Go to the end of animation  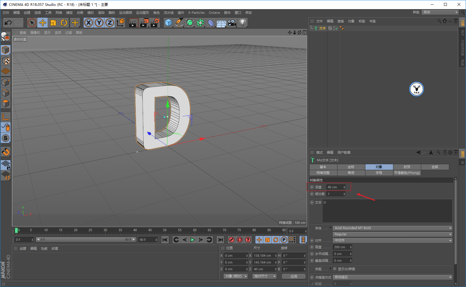coord(220,240)
